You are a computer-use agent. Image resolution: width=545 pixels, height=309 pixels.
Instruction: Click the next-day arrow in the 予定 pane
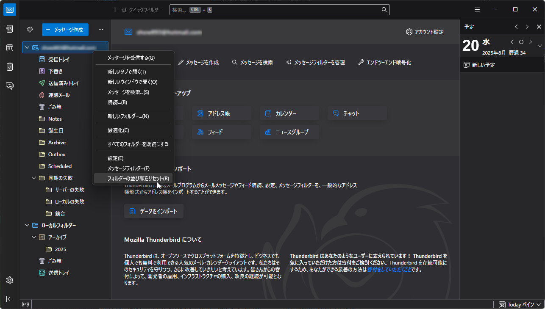[x=530, y=42]
